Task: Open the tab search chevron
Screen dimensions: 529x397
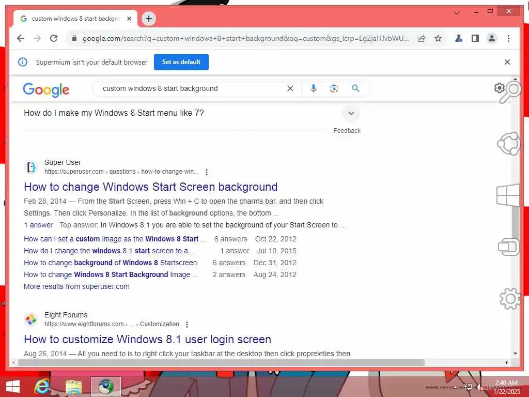Action: 457,12
